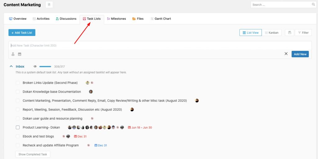Click the red Dec 31 due date
The width and height of the screenshot is (318, 159).
80,136
